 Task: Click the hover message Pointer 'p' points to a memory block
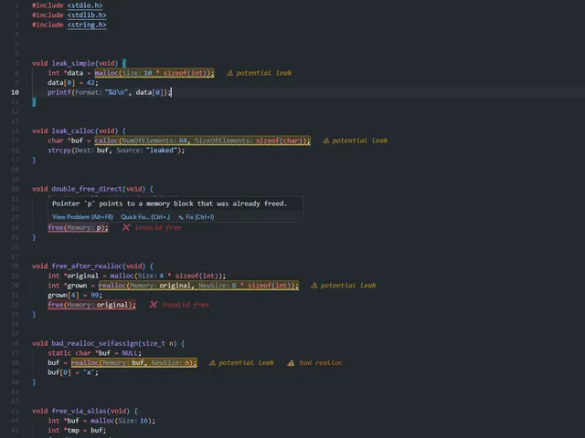(169, 203)
